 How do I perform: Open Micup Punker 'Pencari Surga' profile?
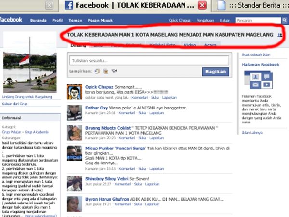pos(116,149)
